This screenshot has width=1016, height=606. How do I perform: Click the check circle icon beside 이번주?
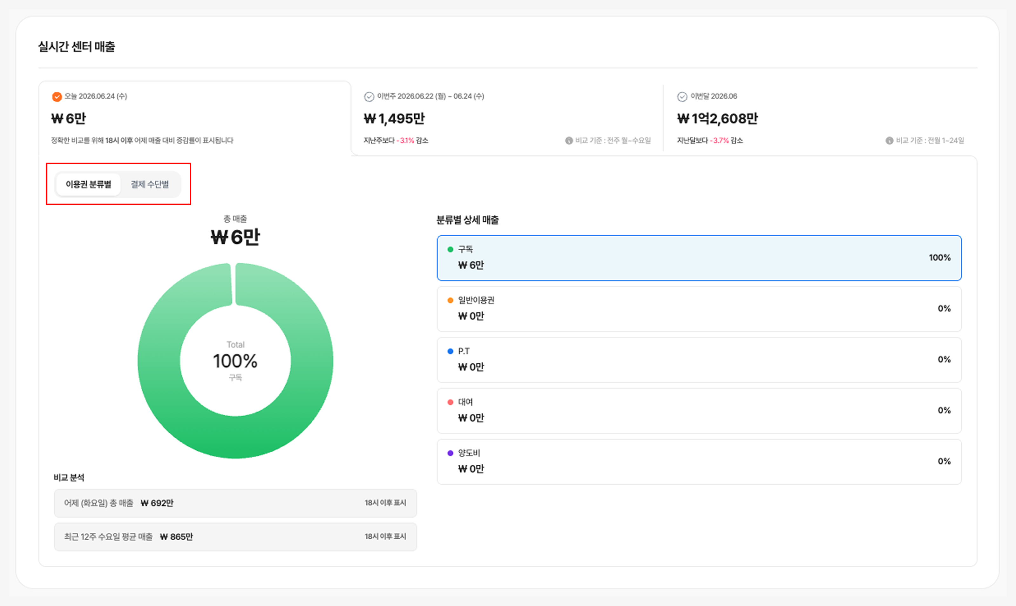coord(369,97)
